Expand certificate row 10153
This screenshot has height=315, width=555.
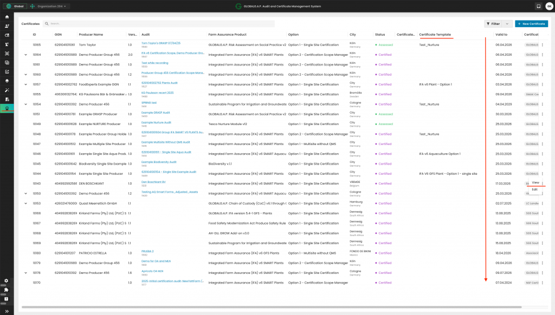[25, 204]
